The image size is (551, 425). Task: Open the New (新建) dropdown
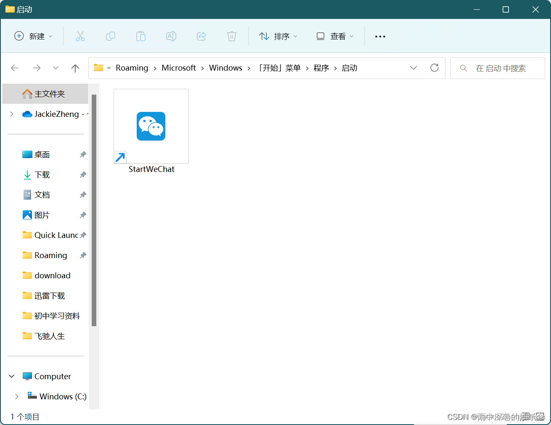pyautogui.click(x=34, y=36)
